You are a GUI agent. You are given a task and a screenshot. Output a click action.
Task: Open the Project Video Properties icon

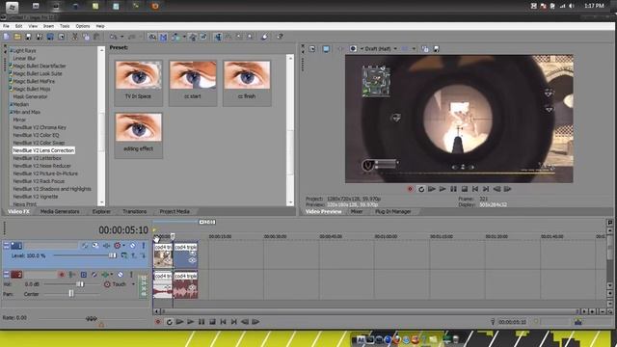point(312,49)
